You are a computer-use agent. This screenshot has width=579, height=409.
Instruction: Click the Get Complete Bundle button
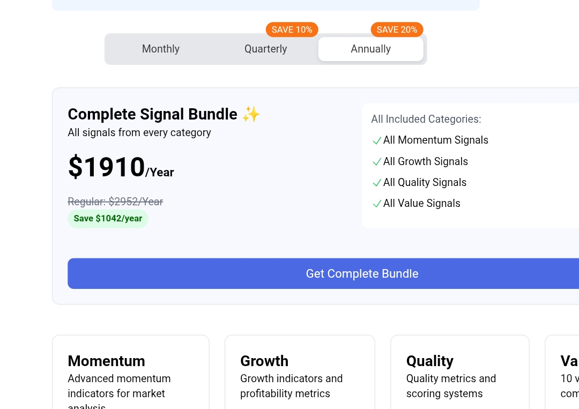(x=362, y=273)
